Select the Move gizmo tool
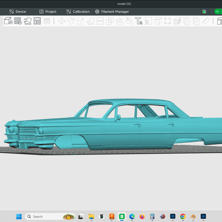 coord(62,21)
